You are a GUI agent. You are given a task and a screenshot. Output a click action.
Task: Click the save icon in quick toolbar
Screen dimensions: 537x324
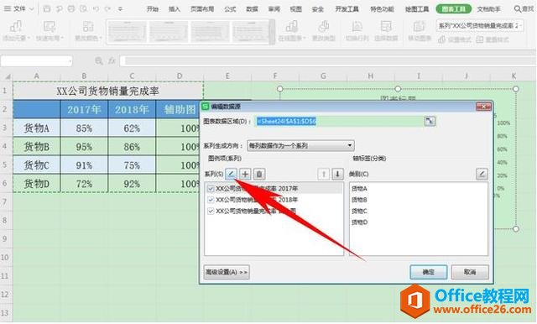coord(47,8)
